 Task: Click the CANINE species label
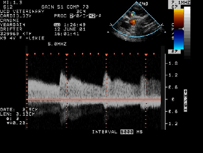[9, 20]
